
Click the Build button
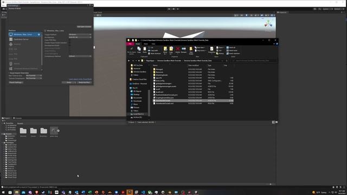click(69, 82)
